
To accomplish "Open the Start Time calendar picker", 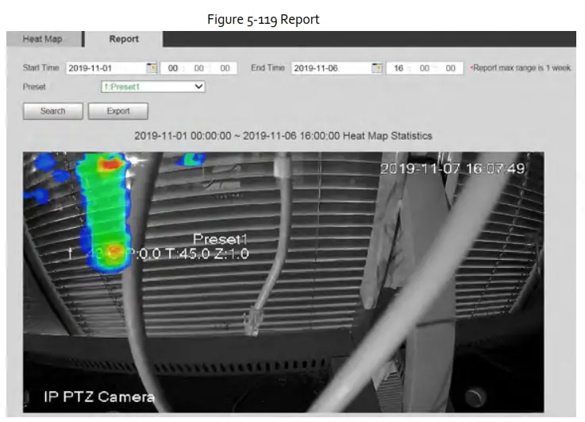I will point(151,68).
